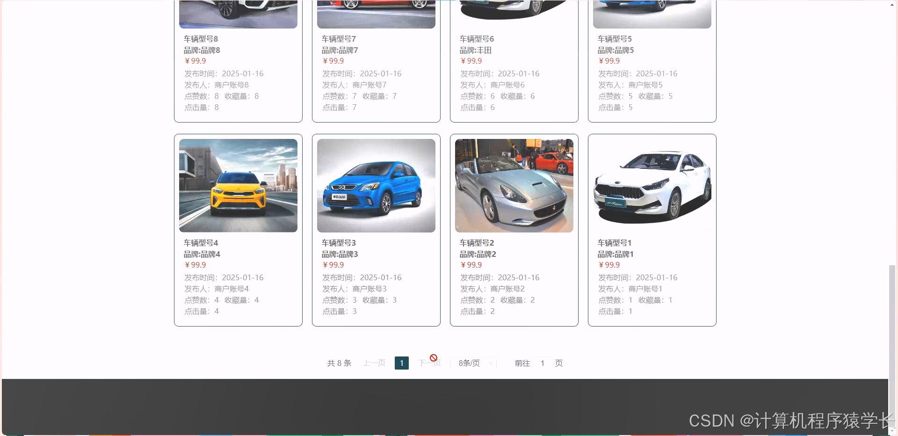Click the white sedan photo of 车辆型号1

pyautogui.click(x=652, y=185)
